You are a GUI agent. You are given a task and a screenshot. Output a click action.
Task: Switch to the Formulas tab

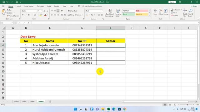[x=40, y=6]
